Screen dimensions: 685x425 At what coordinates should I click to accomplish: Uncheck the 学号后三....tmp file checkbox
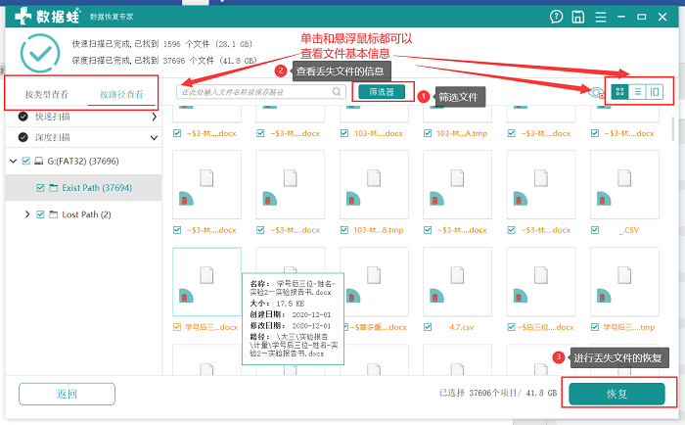pos(595,327)
